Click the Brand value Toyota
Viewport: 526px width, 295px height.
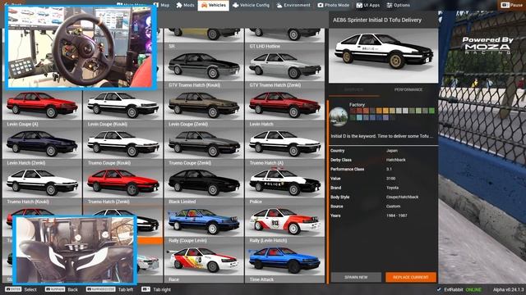pos(392,188)
